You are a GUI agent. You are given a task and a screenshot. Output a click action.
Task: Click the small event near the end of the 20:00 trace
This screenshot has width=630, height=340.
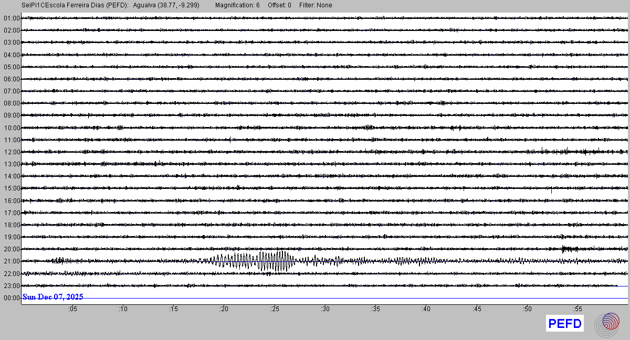pos(567,249)
